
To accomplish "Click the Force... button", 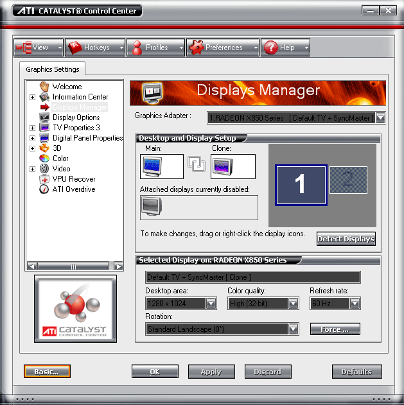I will click(x=335, y=329).
